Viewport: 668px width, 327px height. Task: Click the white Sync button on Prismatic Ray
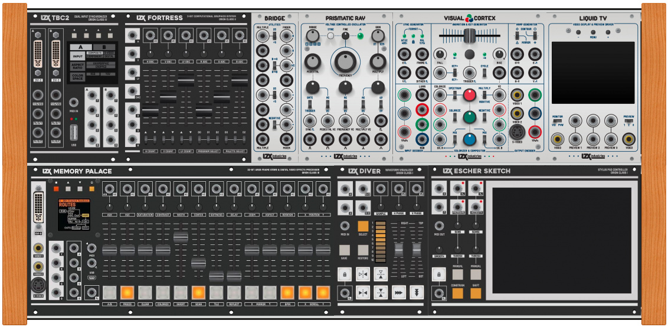pyautogui.click(x=331, y=36)
